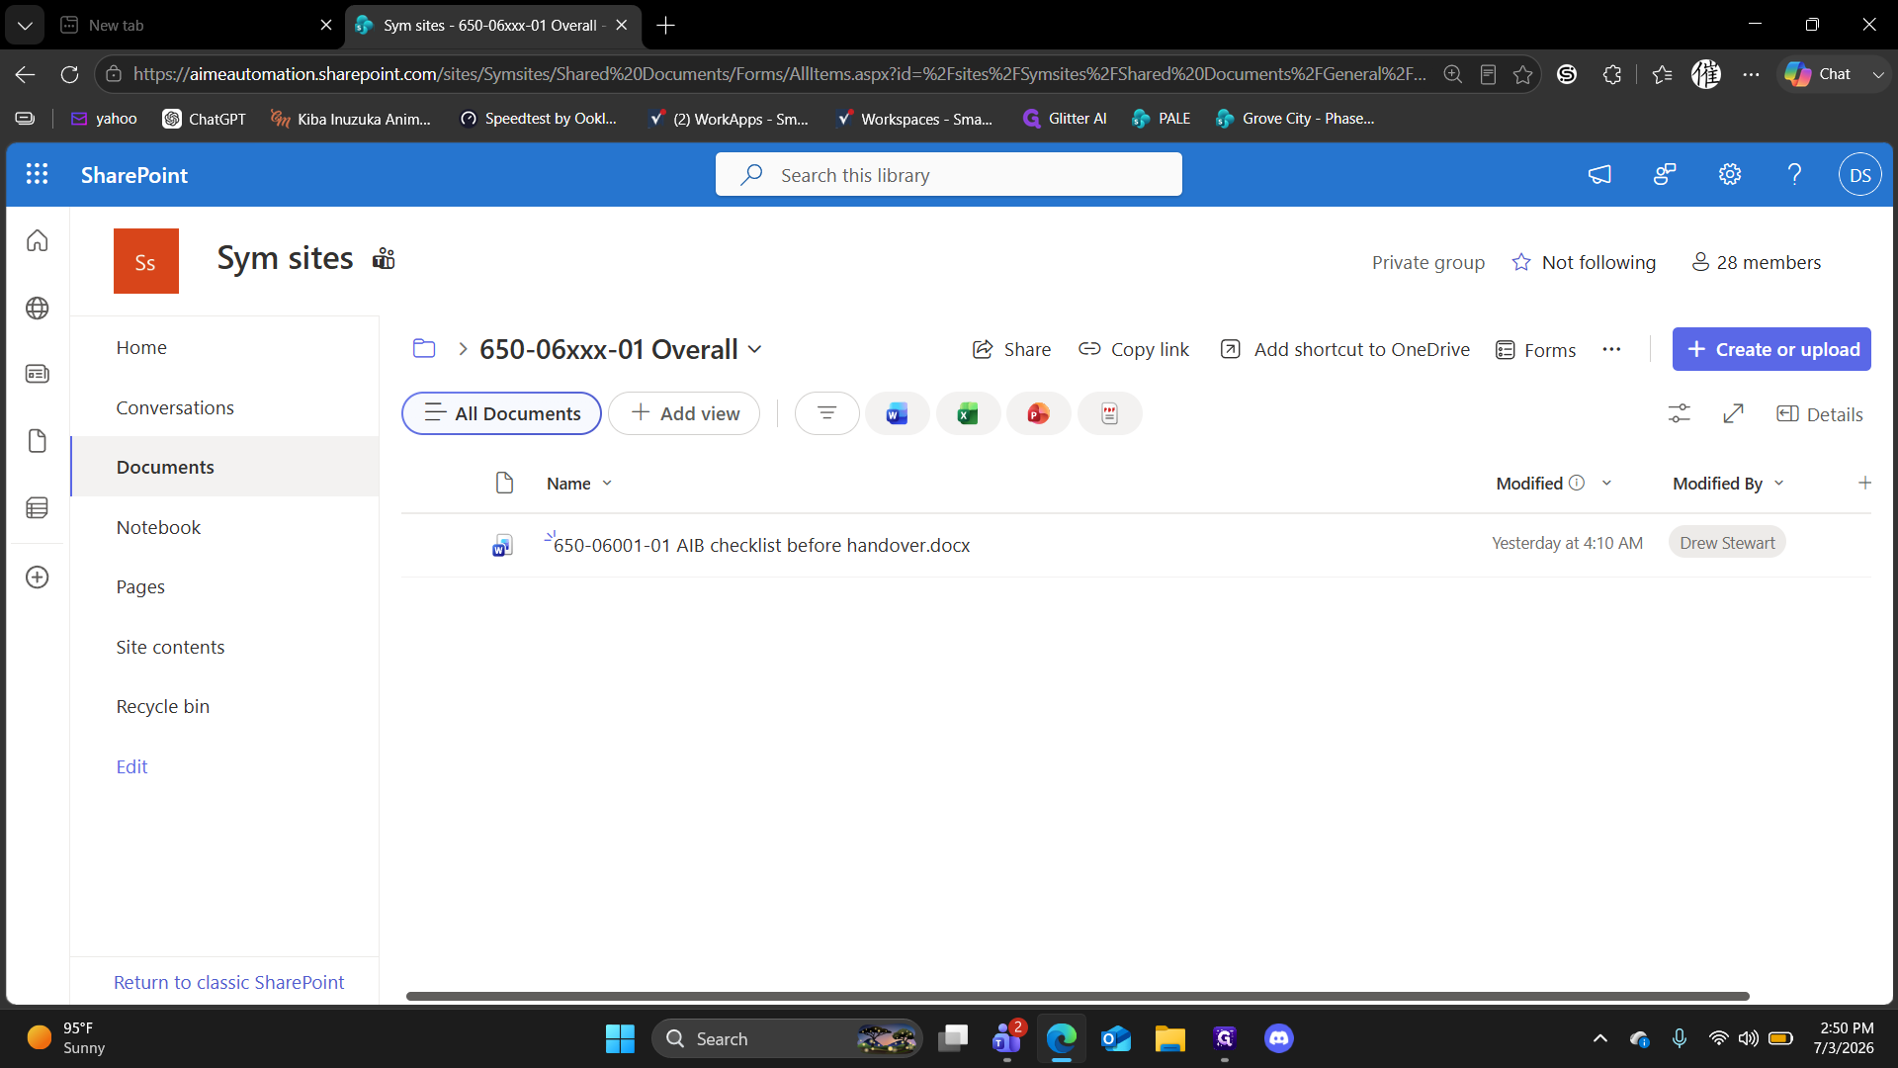The width and height of the screenshot is (1898, 1068).
Task: Click Add view button
Action: (x=684, y=413)
